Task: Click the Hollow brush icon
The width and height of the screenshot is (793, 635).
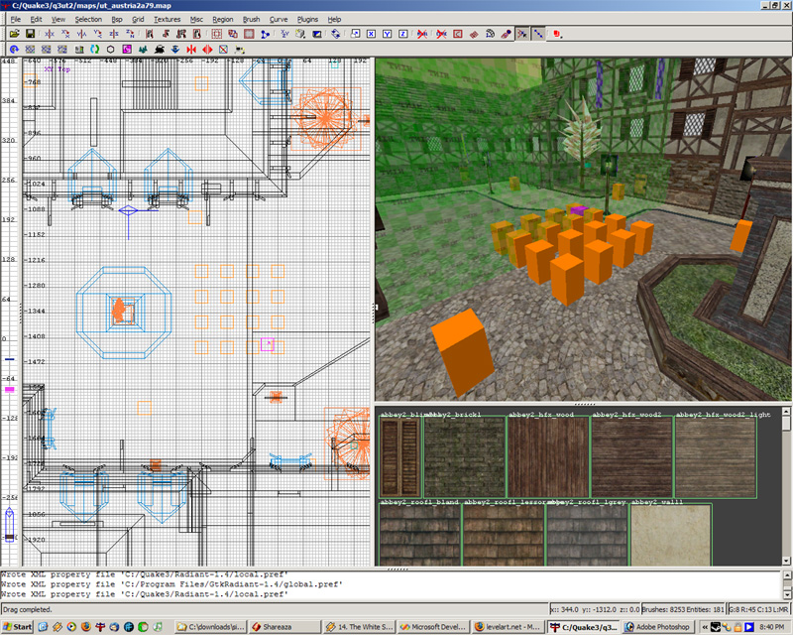Action: pos(249,34)
